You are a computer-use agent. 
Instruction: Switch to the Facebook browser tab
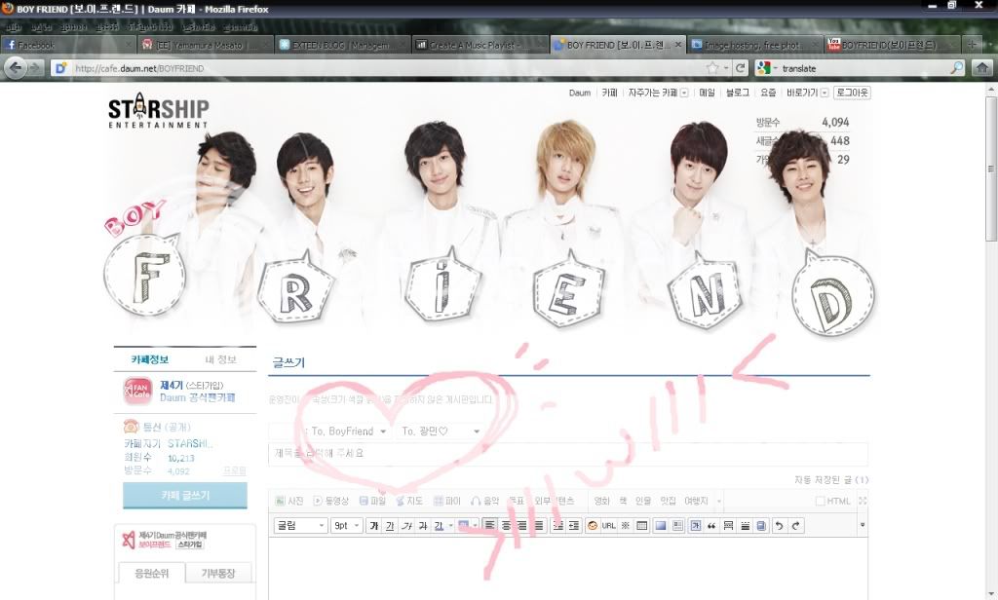tap(67, 45)
